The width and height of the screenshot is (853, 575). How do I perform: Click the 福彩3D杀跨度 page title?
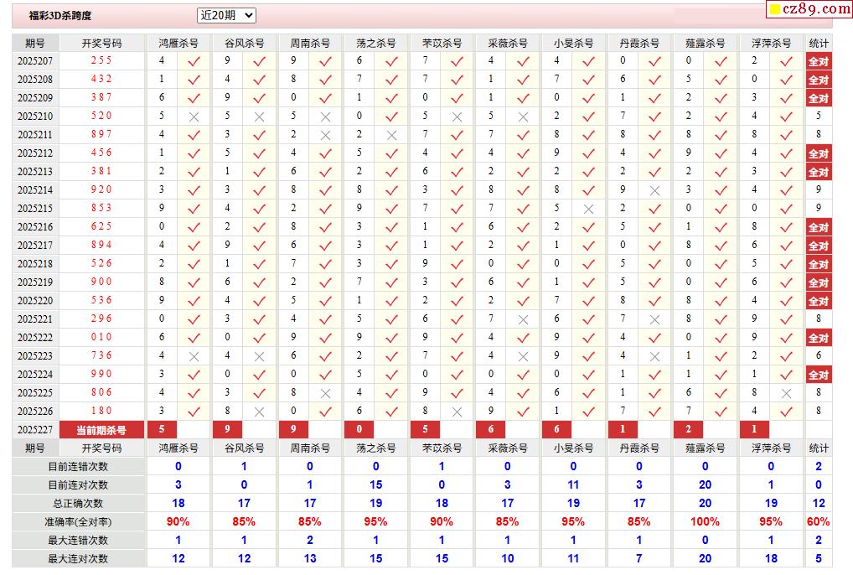[59, 16]
